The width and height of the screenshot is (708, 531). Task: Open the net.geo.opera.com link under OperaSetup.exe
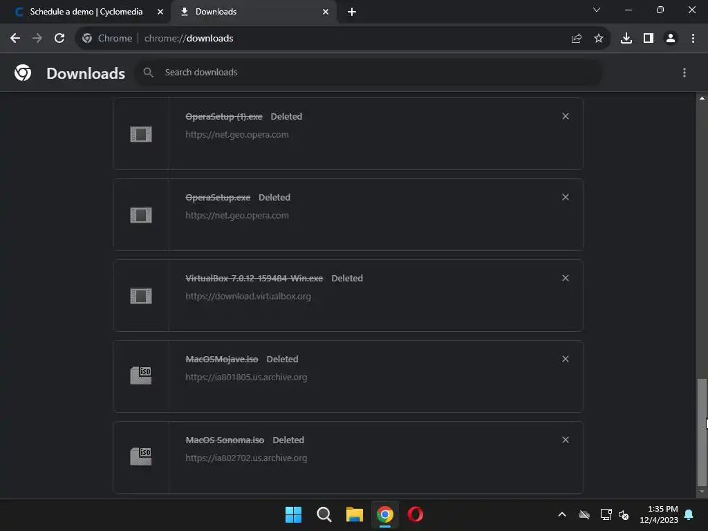[x=237, y=216]
